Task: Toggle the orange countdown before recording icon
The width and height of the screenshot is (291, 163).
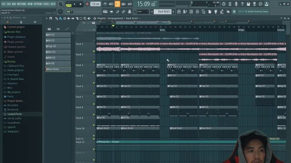Action: tap(117, 4)
